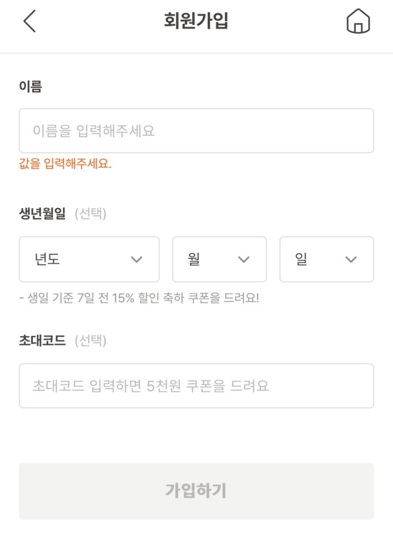Click the birthday 15% coupon hint text

139,298
